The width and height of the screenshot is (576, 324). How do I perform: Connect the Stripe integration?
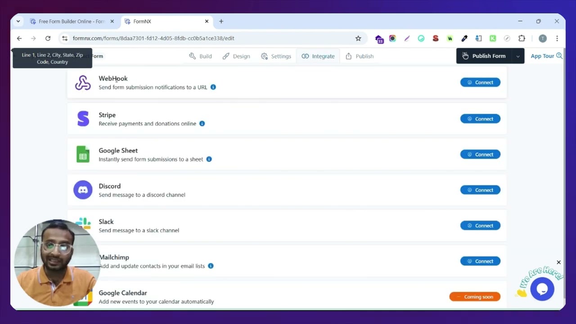480,119
